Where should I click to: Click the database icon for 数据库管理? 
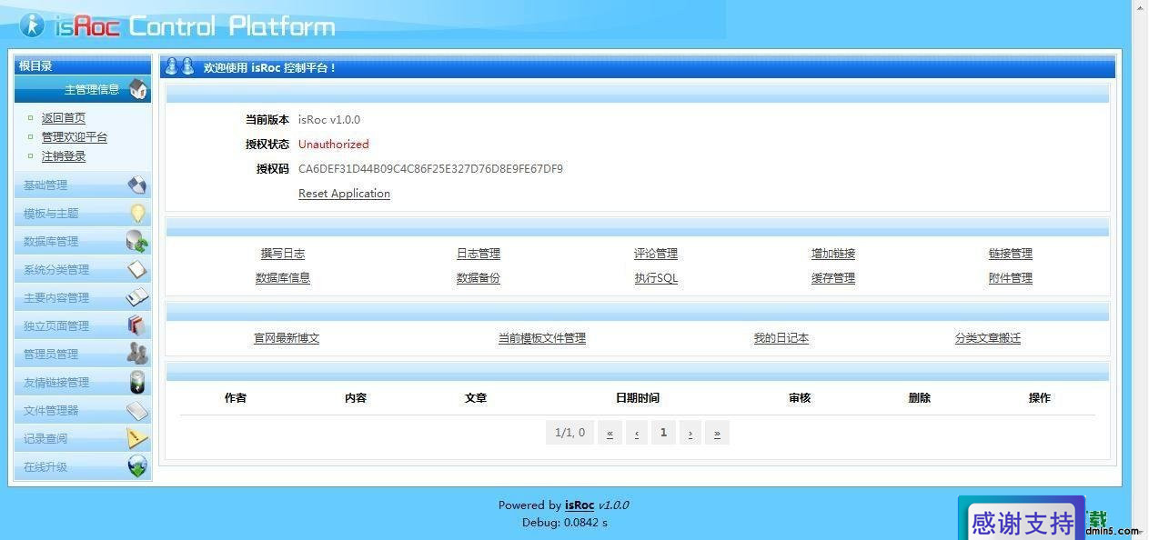tap(137, 241)
